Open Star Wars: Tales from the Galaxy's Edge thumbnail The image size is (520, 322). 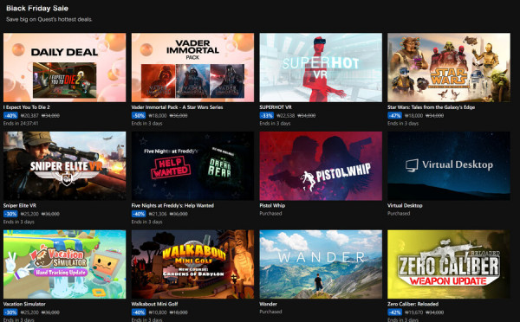449,68
